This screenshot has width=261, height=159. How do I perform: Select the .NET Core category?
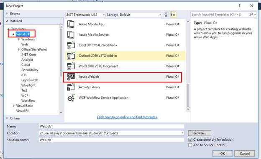click(28, 55)
